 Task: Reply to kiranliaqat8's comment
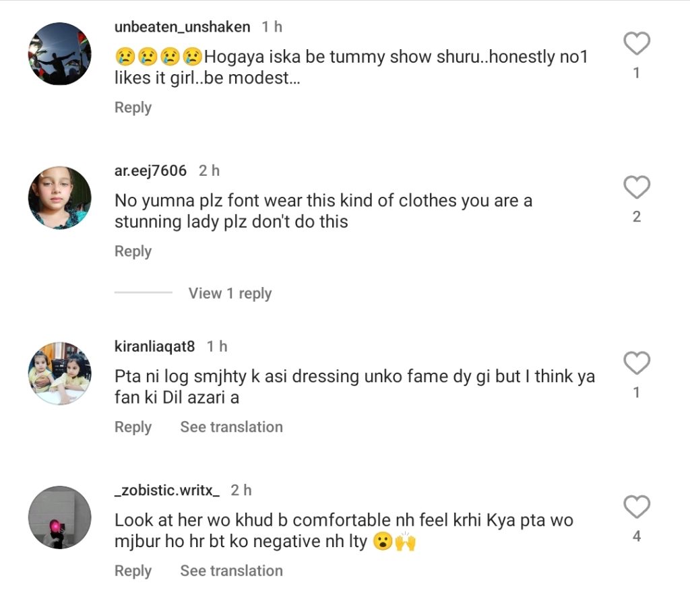click(133, 427)
